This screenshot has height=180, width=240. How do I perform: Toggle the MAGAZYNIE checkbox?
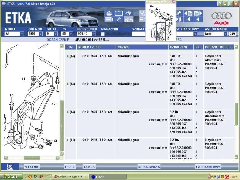[x=103, y=34]
